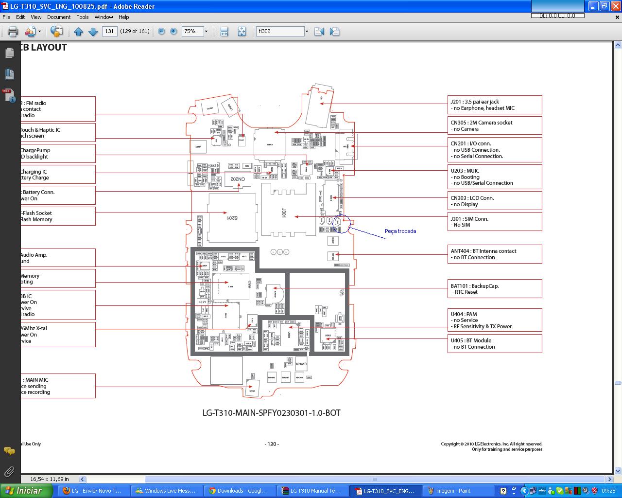Open the Tools menu

(83, 17)
